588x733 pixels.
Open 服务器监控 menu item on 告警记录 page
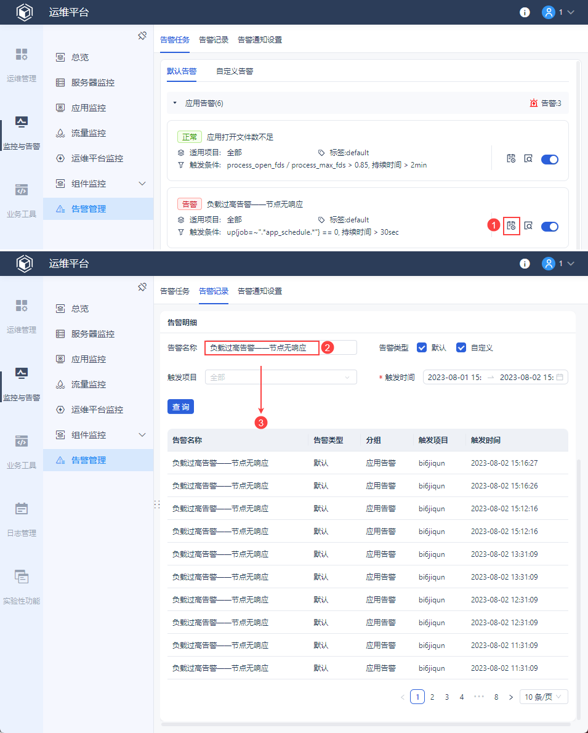tap(98, 334)
